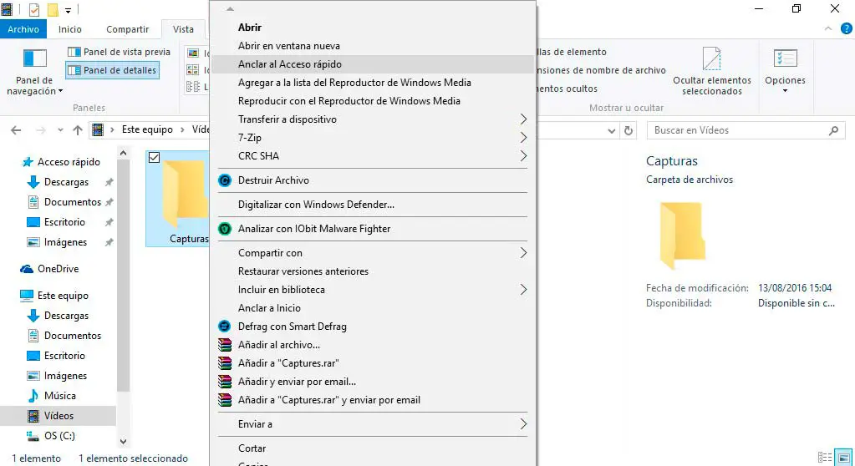The width and height of the screenshot is (855, 466).
Task: Click the Destruir Archivo icon
Action: pyautogui.click(x=225, y=180)
